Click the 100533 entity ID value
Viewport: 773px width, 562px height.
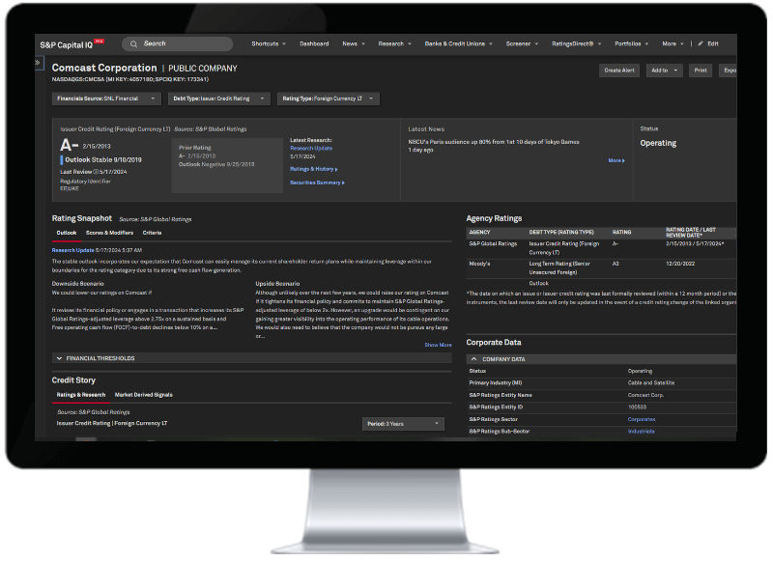click(x=637, y=407)
